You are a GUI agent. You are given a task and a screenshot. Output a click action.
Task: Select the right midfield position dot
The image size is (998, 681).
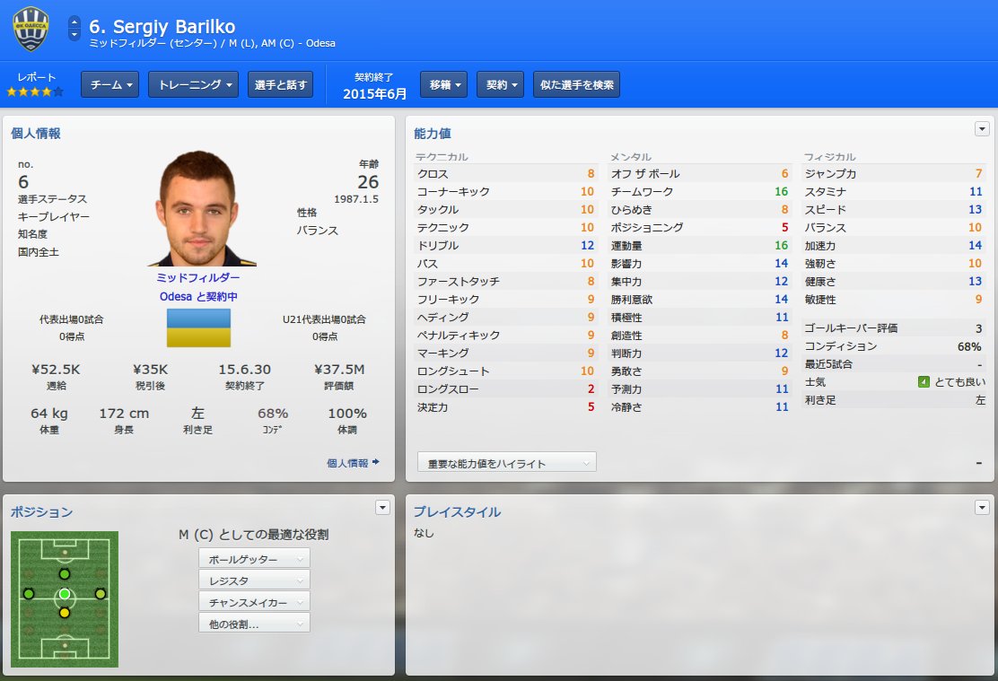pyautogui.click(x=101, y=594)
